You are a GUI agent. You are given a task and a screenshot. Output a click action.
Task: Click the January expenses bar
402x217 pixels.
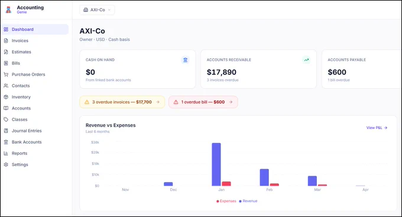(226, 184)
